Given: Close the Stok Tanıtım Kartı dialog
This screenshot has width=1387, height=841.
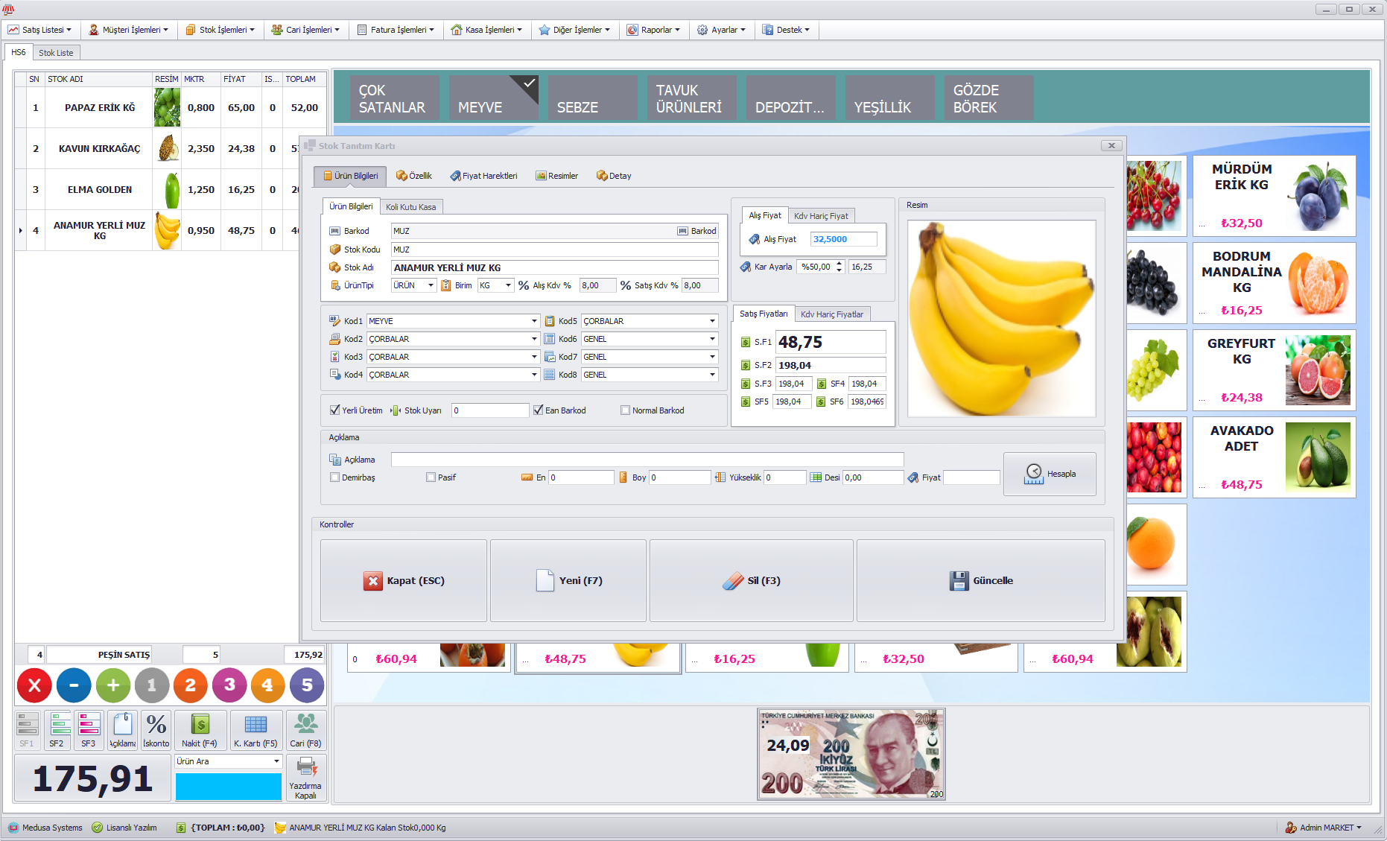Looking at the screenshot, I should click(1111, 145).
